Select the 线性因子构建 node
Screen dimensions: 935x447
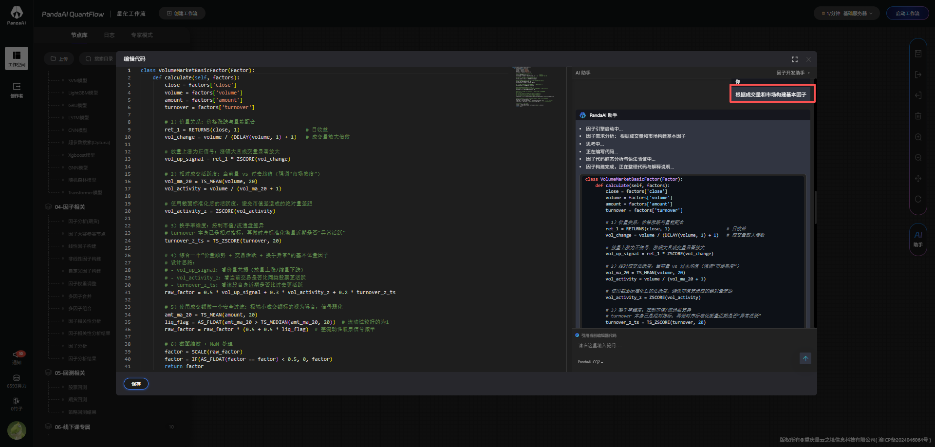82,246
